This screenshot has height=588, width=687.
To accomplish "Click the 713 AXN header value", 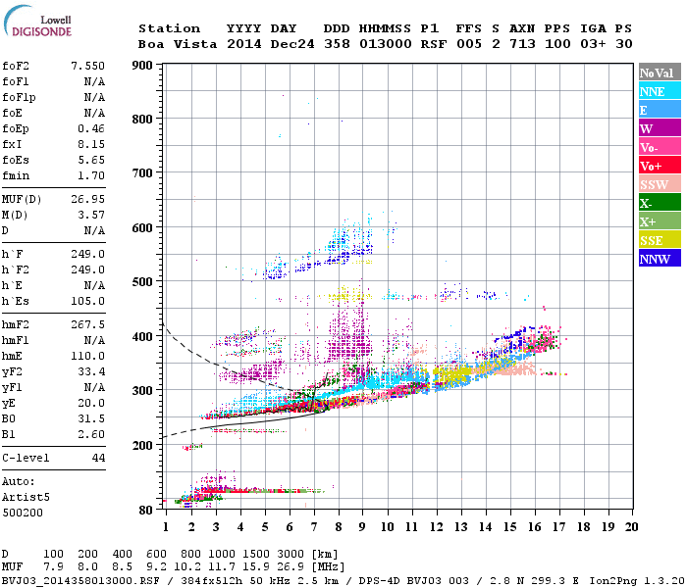I will click(522, 44).
